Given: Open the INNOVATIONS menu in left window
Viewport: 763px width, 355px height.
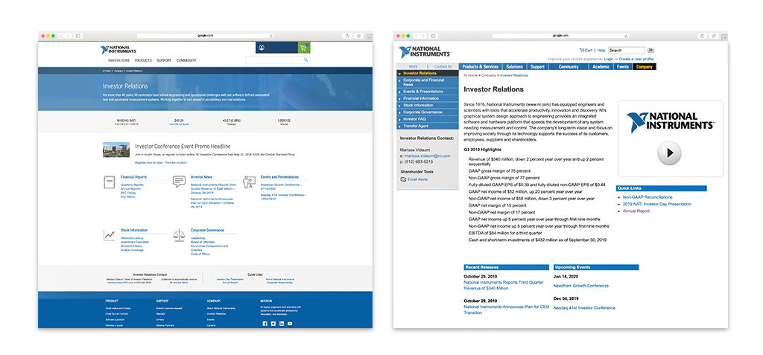Looking at the screenshot, I should [x=118, y=61].
